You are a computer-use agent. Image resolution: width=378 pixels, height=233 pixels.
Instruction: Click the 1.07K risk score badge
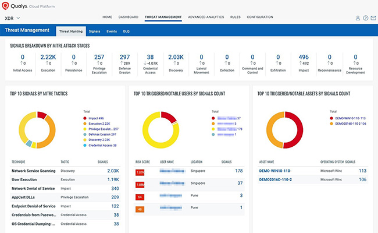[x=140, y=172]
